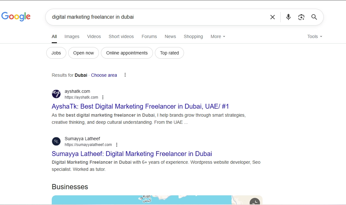This screenshot has width=346, height=205.
Task: Open the AyshaTk Best Digital Marketing Freelancer result
Action: pyautogui.click(x=140, y=106)
